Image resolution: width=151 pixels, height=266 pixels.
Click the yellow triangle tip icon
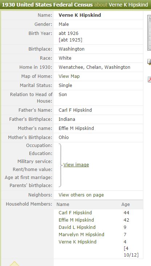click(15, 263)
